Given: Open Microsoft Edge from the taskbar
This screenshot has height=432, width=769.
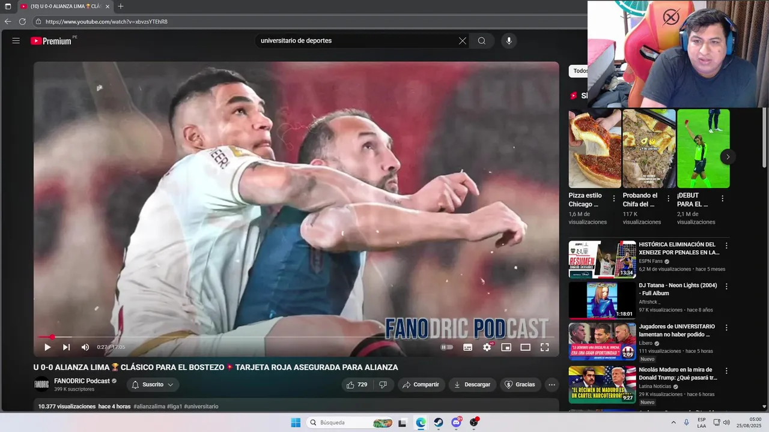Looking at the screenshot, I should [421, 422].
